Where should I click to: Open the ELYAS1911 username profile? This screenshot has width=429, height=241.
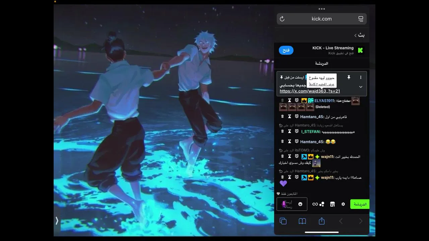[324, 101]
